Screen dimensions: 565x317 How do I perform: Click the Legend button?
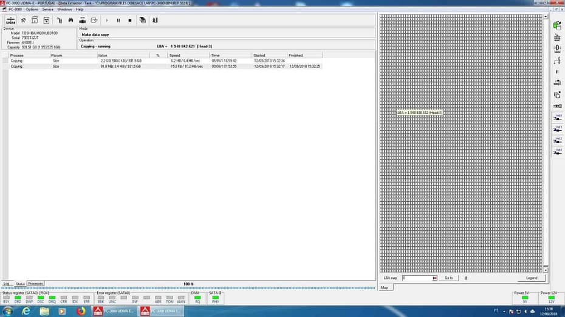click(532, 278)
